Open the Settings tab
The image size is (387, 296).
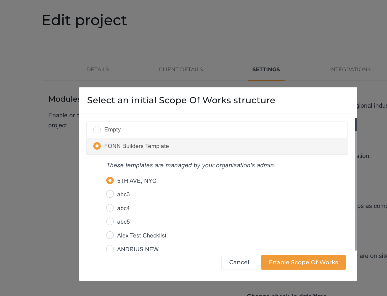point(266,70)
